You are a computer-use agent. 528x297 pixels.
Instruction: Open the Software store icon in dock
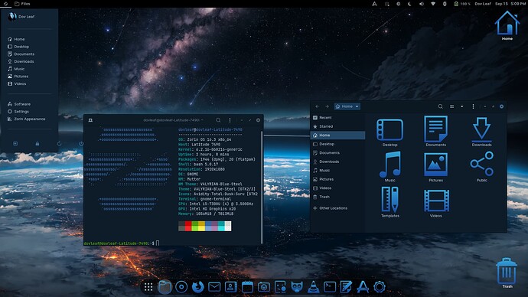tap(363, 287)
